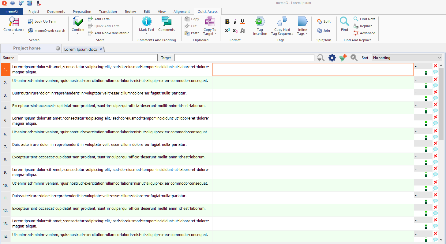Open the Sort dropdown showing No sorting

pyautogui.click(x=407, y=58)
